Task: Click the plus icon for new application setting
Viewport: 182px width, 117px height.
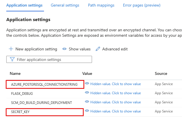Action: tap(11, 49)
